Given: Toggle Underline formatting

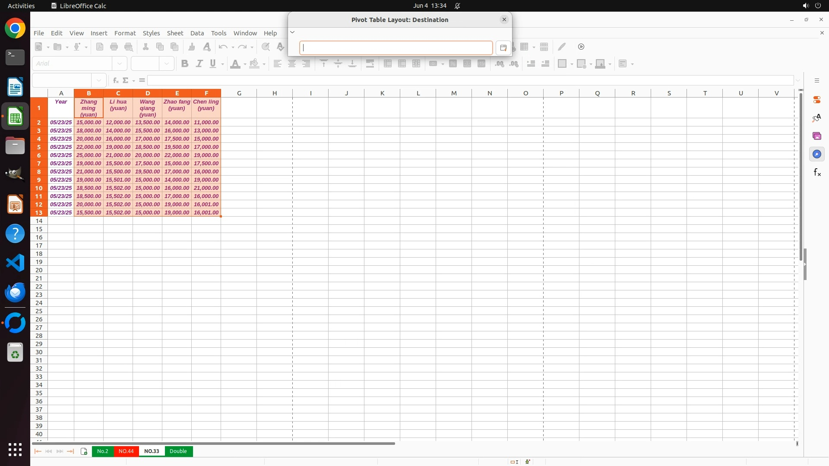Looking at the screenshot, I should click(213, 64).
